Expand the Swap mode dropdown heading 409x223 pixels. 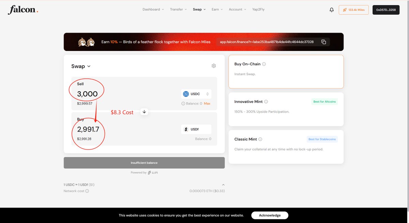tap(81, 66)
